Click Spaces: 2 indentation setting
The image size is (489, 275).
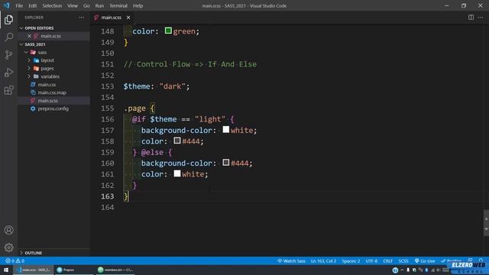[351, 261]
